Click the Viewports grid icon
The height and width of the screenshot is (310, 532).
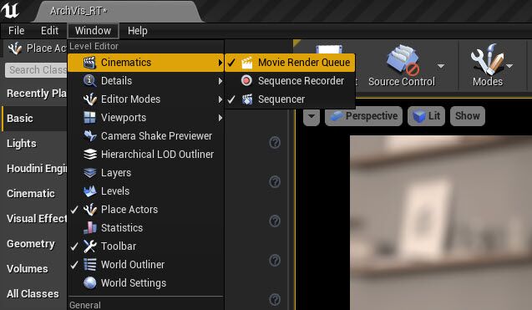[89, 118]
